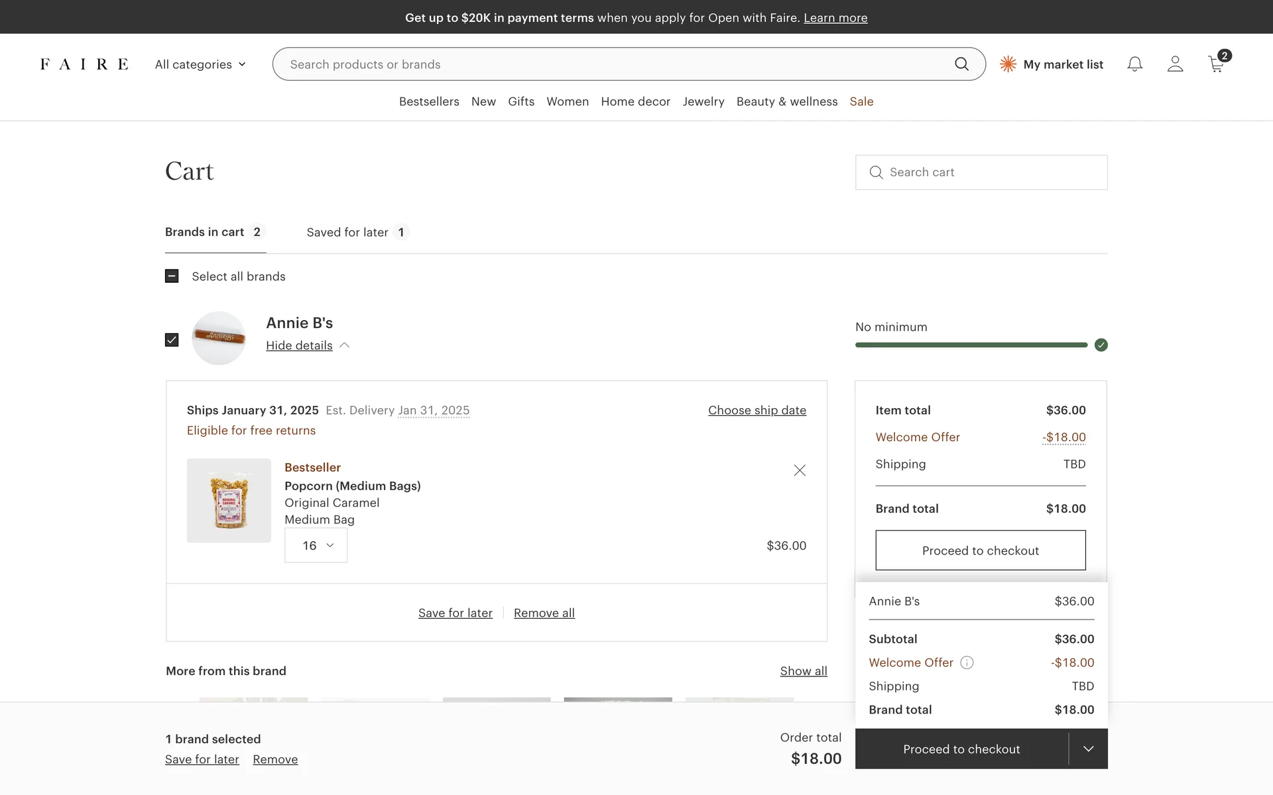1273x795 pixels.
Task: Open the shopping cart icon
Action: 1216,64
